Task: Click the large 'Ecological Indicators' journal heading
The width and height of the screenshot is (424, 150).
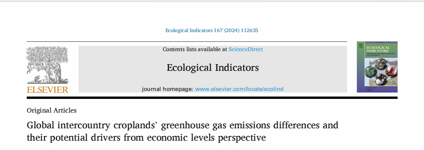Action: (213, 68)
